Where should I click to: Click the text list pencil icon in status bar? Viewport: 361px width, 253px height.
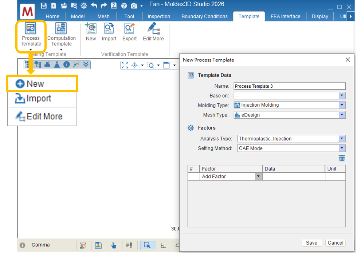pos(129,245)
